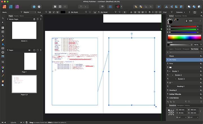Select the Pen tool
Viewport: 203px width, 124px height.
coord(3,40)
